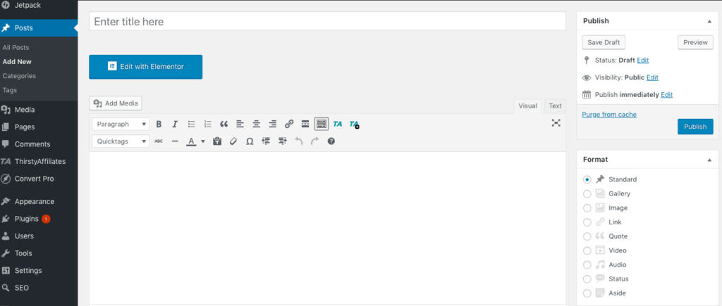The height and width of the screenshot is (306, 722).
Task: Insert a bulleted list
Action: pos(192,124)
